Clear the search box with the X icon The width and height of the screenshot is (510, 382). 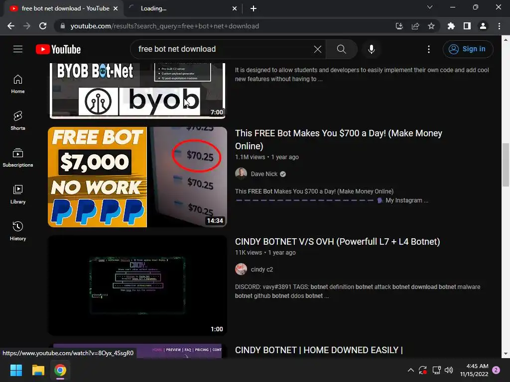coord(317,49)
